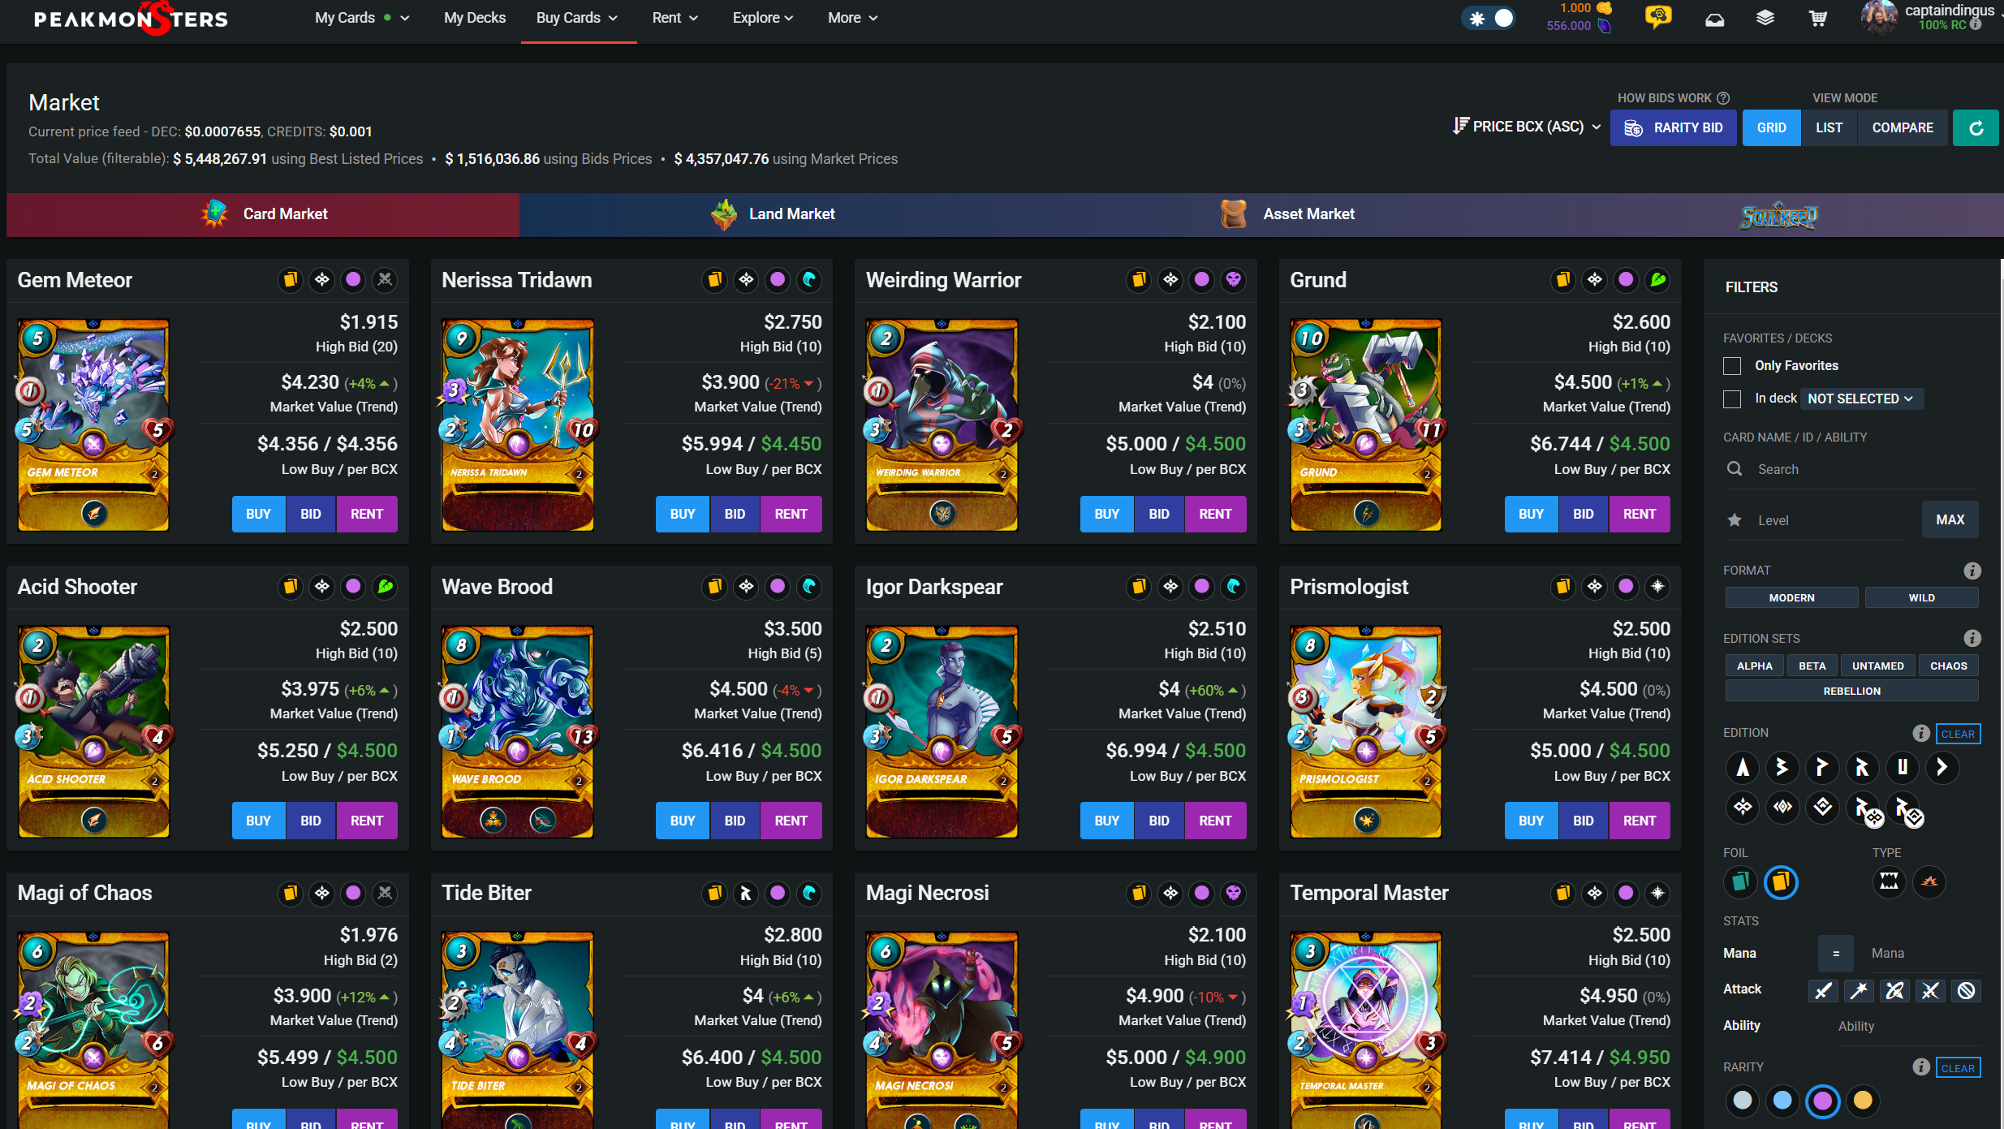Open the yellow chat bubble icon

tap(1658, 17)
